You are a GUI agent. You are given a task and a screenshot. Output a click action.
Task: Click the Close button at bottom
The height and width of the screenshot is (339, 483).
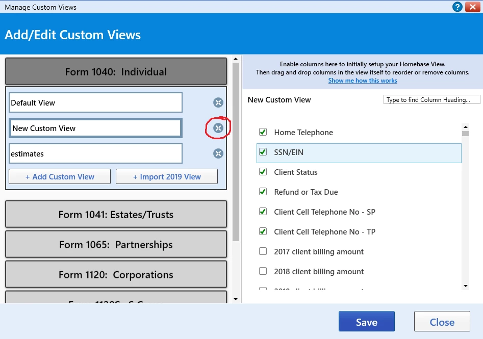(x=442, y=322)
